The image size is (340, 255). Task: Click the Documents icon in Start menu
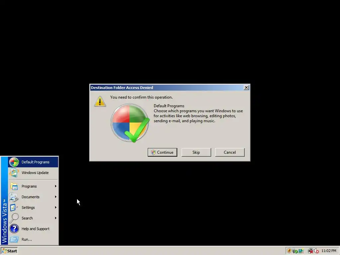coord(14,197)
